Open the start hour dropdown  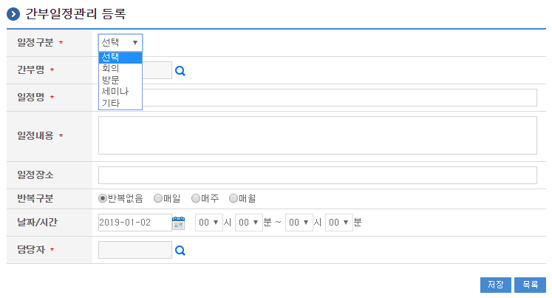click(x=209, y=223)
